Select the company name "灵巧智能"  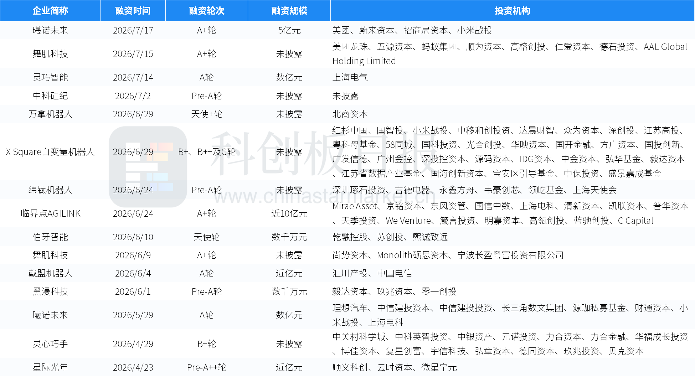coord(50,77)
